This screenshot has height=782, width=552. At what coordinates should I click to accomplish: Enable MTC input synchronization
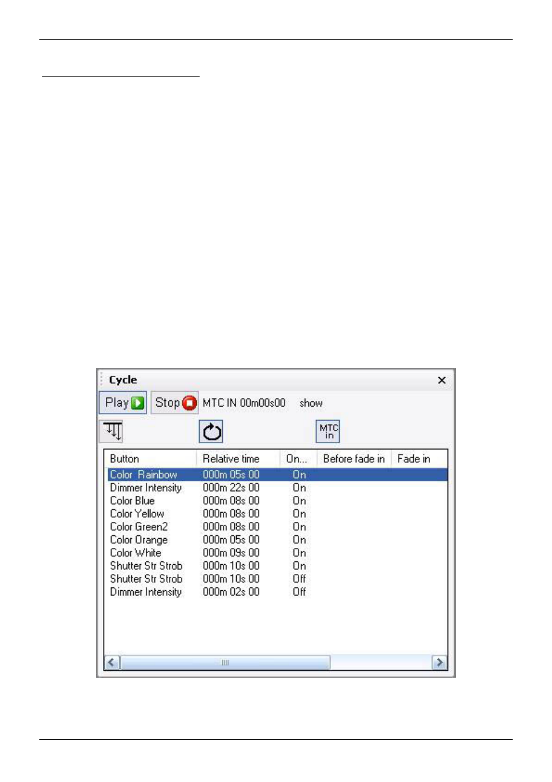coord(327,430)
